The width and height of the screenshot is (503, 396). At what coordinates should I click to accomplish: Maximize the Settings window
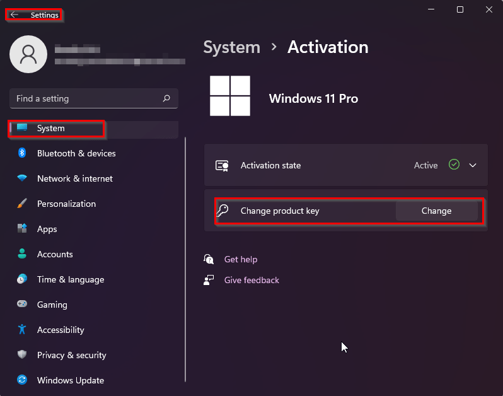460,9
